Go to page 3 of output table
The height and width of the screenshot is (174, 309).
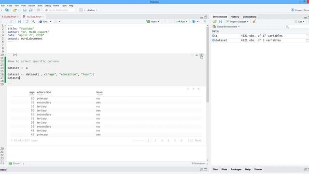pos(162,141)
